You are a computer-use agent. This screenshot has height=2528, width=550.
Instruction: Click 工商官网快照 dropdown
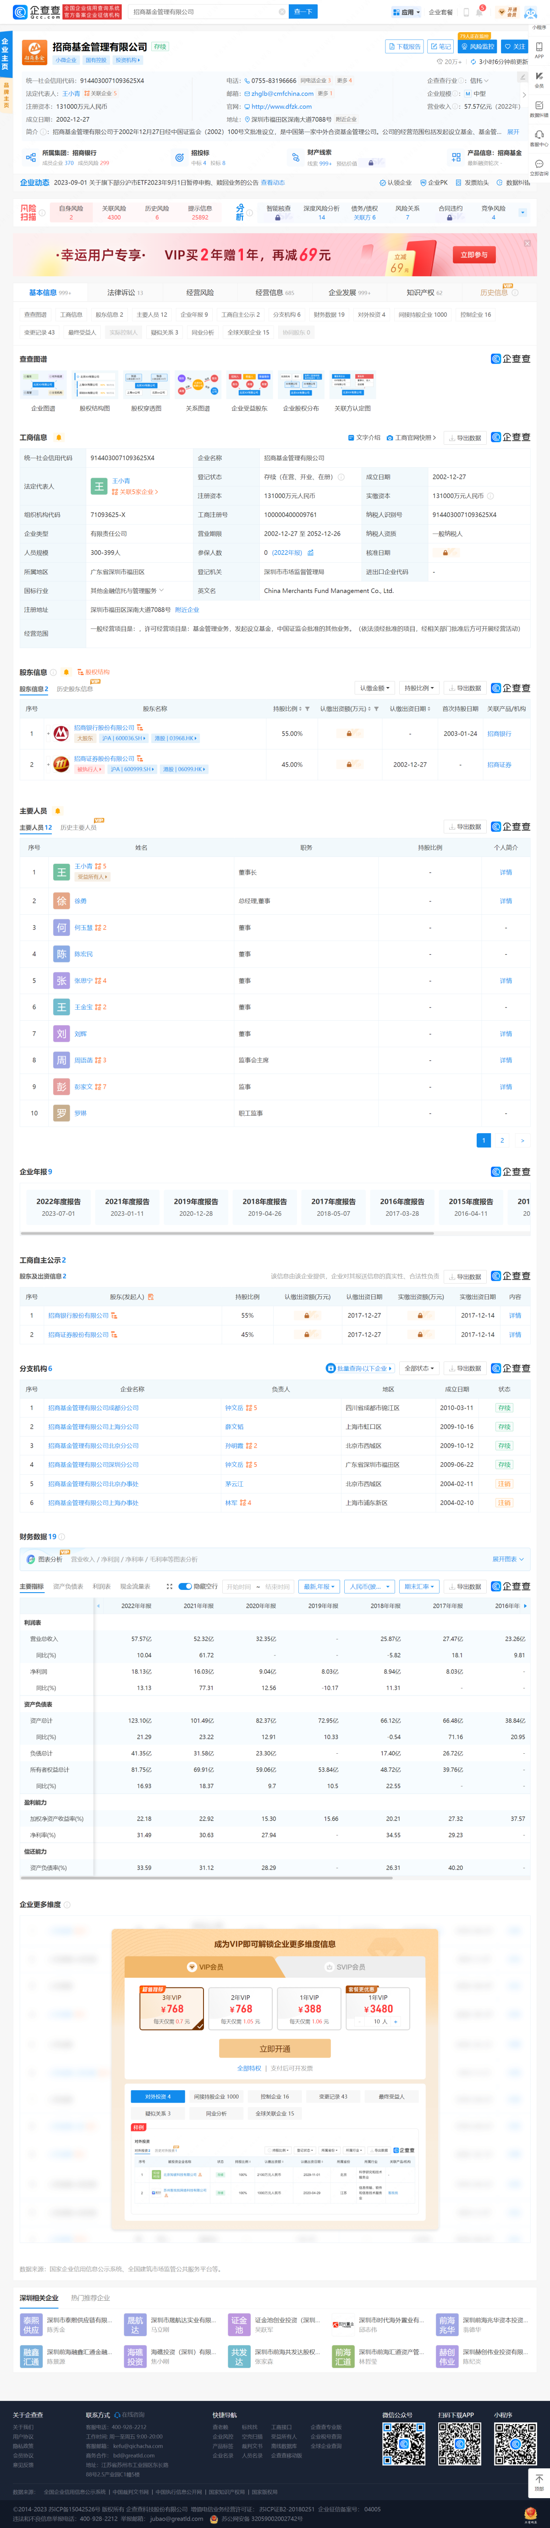point(412,438)
